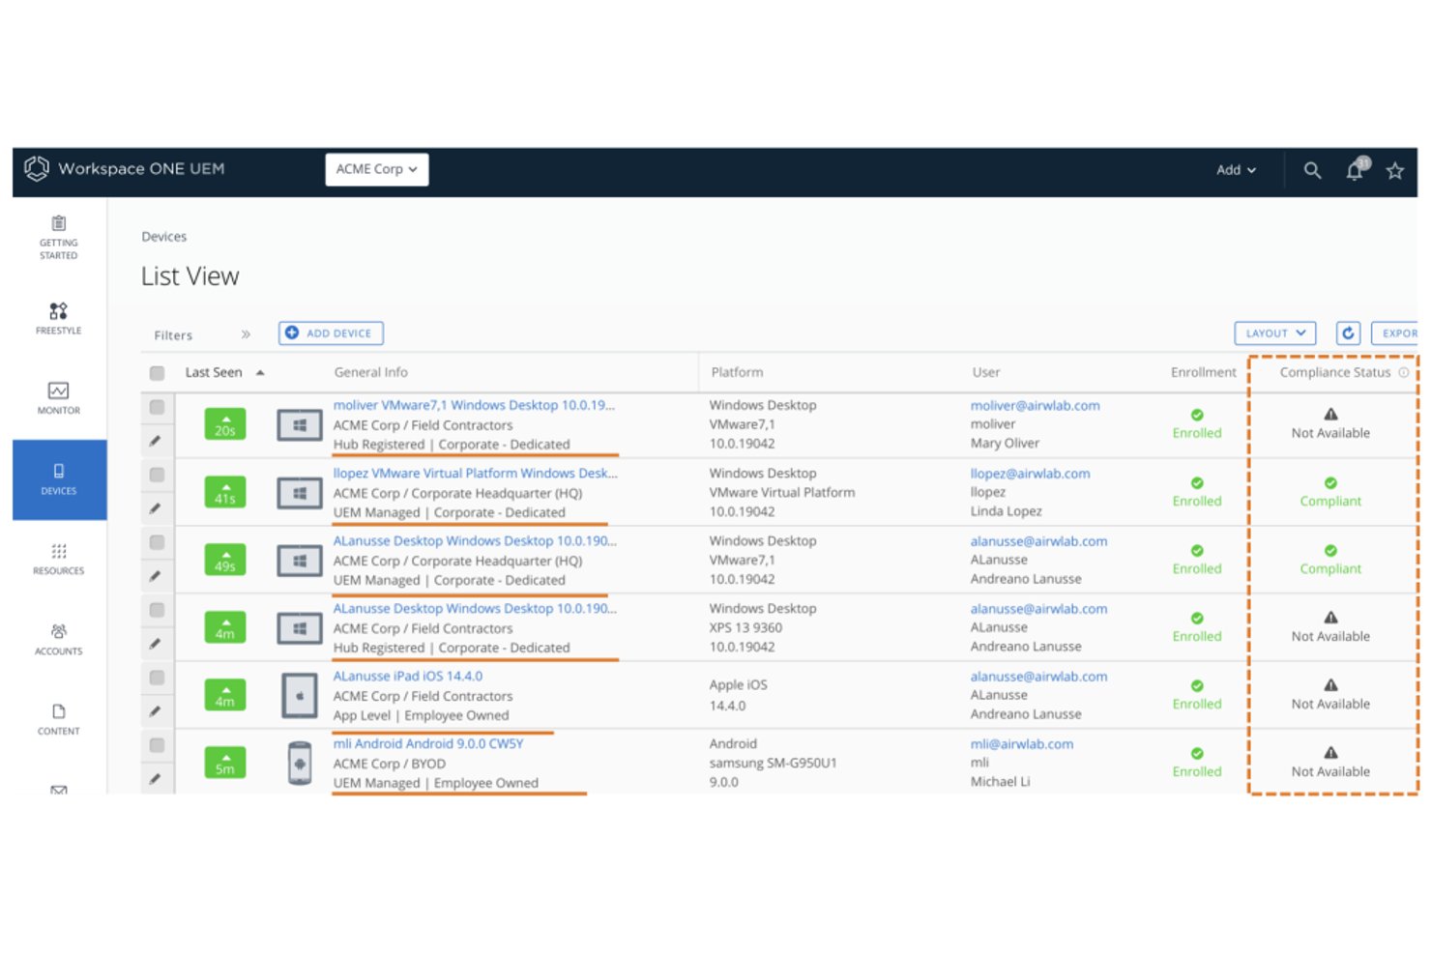Open the search magnifier icon
This screenshot has height=954, width=1431.
coord(1311,170)
